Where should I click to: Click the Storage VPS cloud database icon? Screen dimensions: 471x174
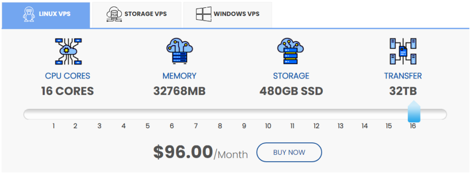(114, 14)
